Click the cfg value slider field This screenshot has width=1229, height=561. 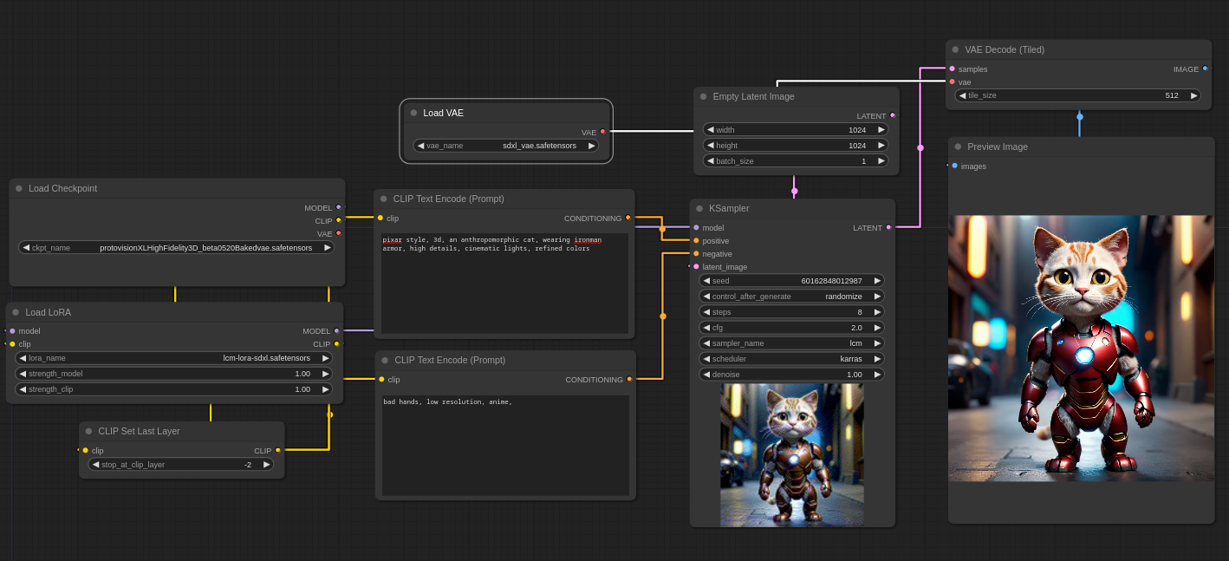[792, 328]
